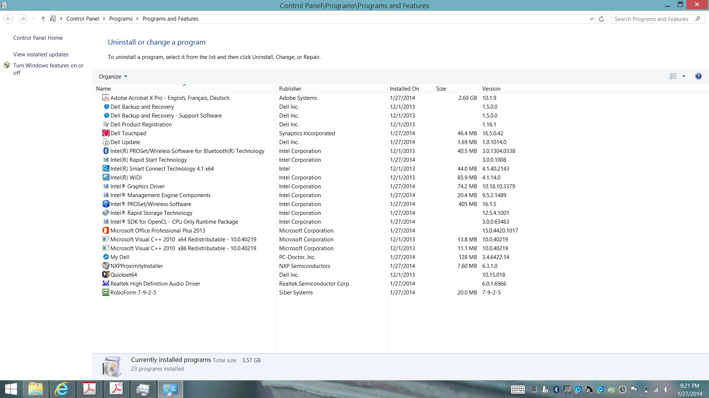
Task: Expand the address bar history dropdown
Action: 592,19
